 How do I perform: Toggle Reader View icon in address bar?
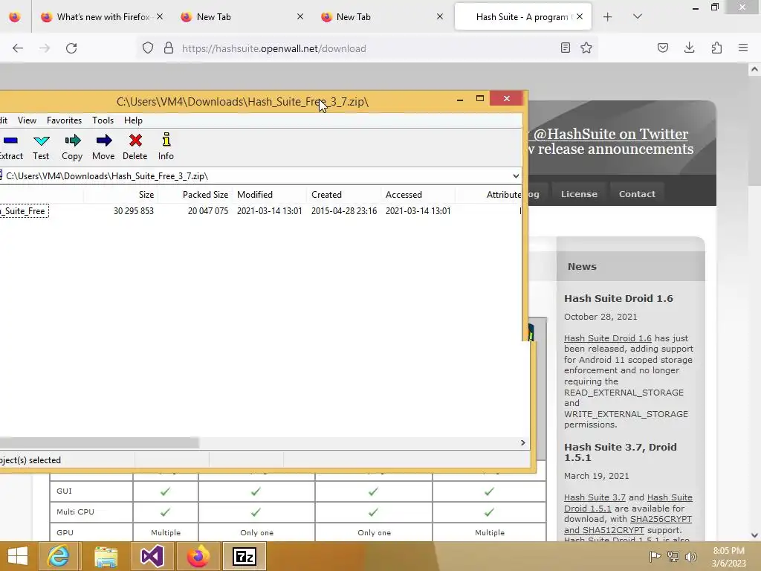pos(566,48)
